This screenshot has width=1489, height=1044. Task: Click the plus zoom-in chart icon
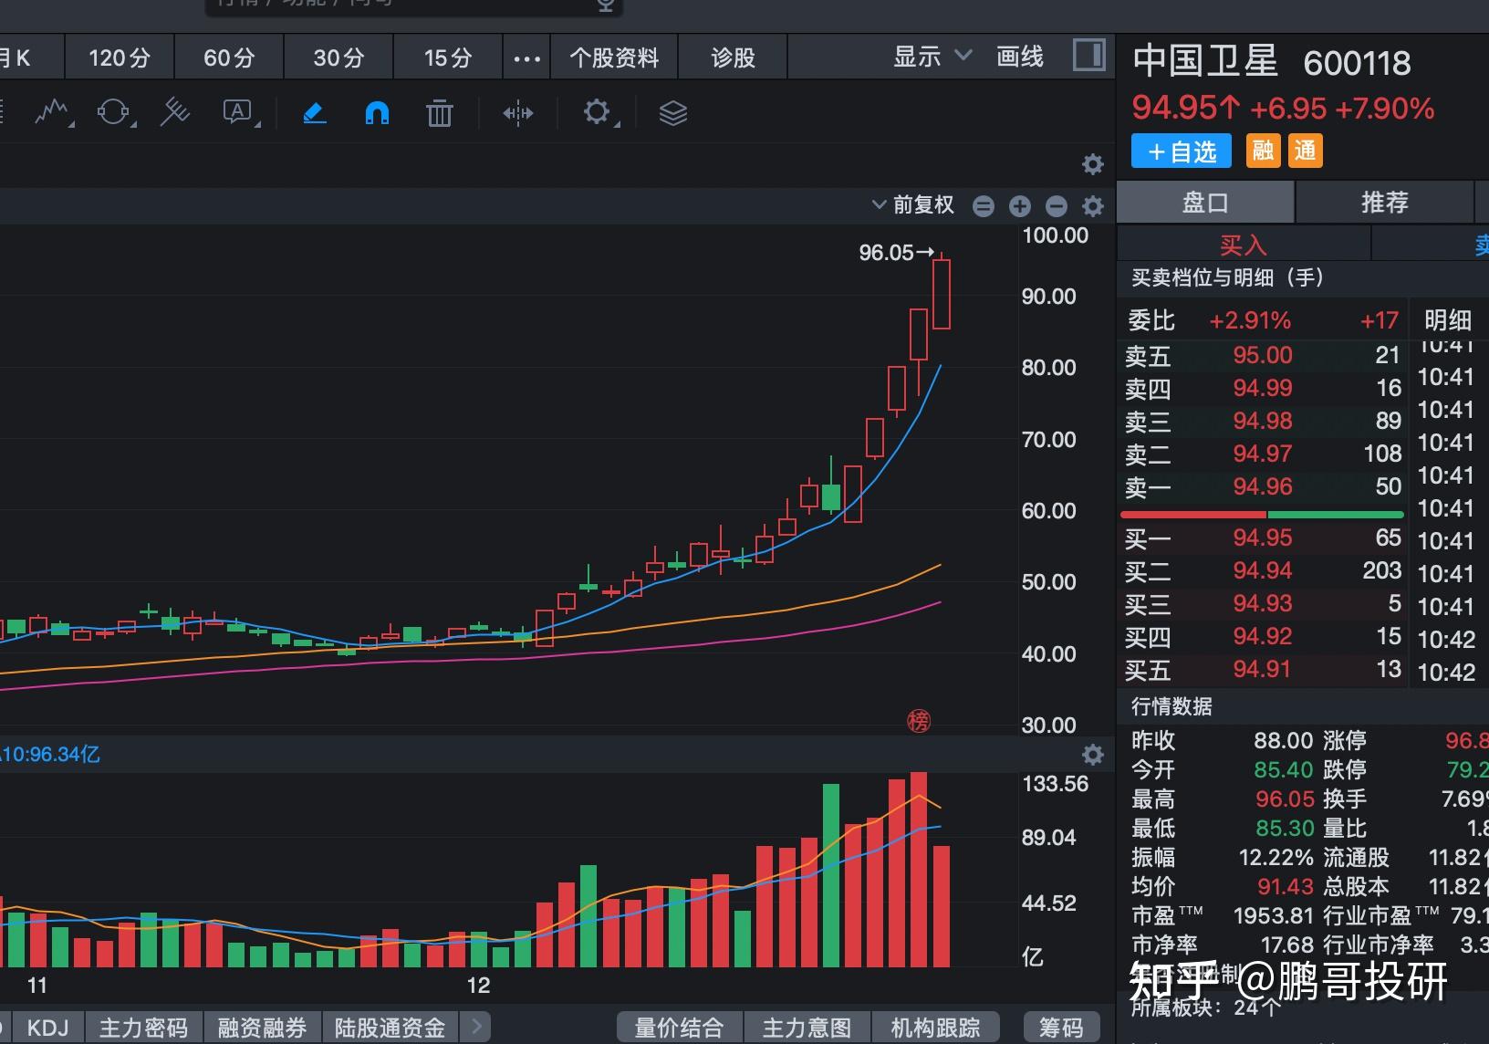[1019, 206]
